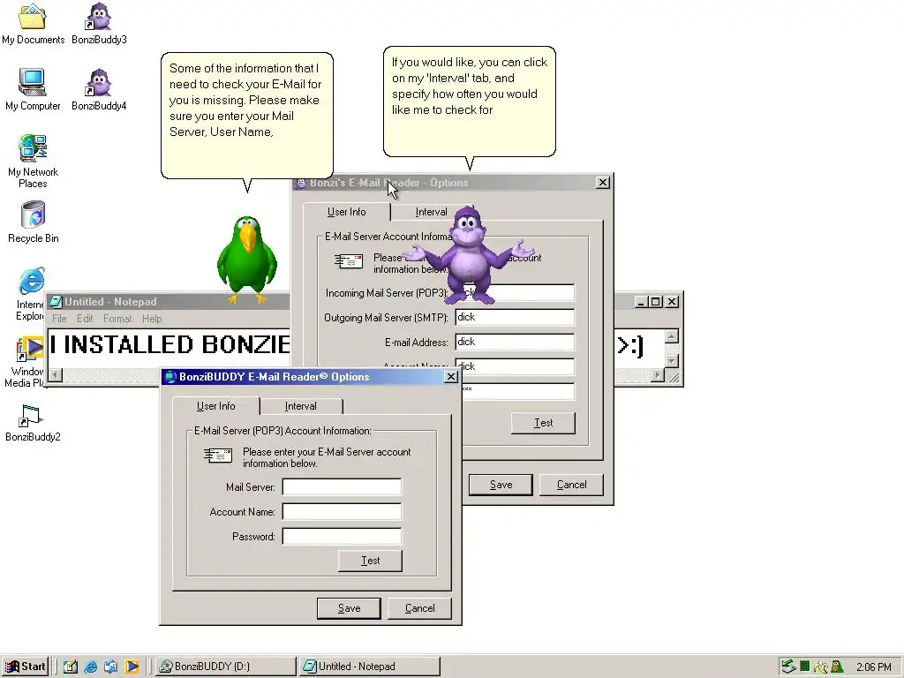The image size is (904, 678).
Task: Open Internet Explorer desktop icon
Action: point(32,282)
